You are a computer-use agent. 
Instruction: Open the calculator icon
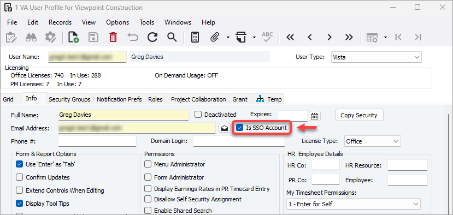195,37
